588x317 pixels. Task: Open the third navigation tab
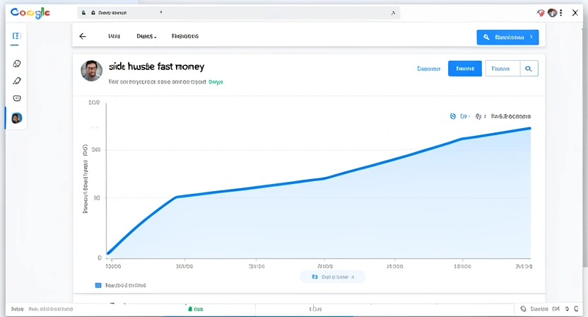[x=185, y=36]
